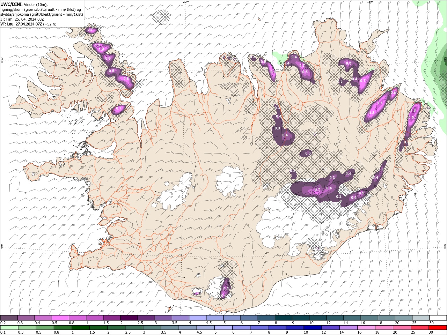Pick the dusky purple first swatch of snow legend
Screen dimensions: 447x335
9,318
